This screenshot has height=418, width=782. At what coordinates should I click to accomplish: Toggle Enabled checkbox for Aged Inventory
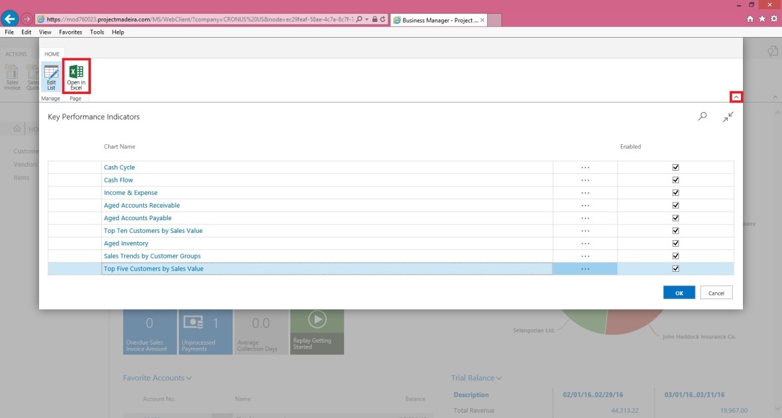(x=675, y=243)
